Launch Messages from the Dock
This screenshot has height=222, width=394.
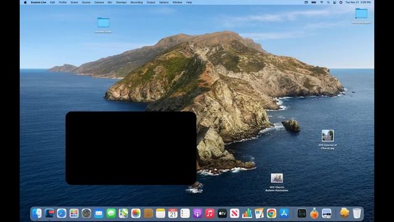[111, 213]
